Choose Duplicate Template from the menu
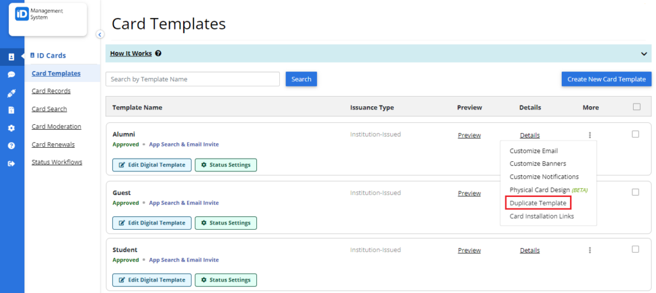 pos(538,203)
